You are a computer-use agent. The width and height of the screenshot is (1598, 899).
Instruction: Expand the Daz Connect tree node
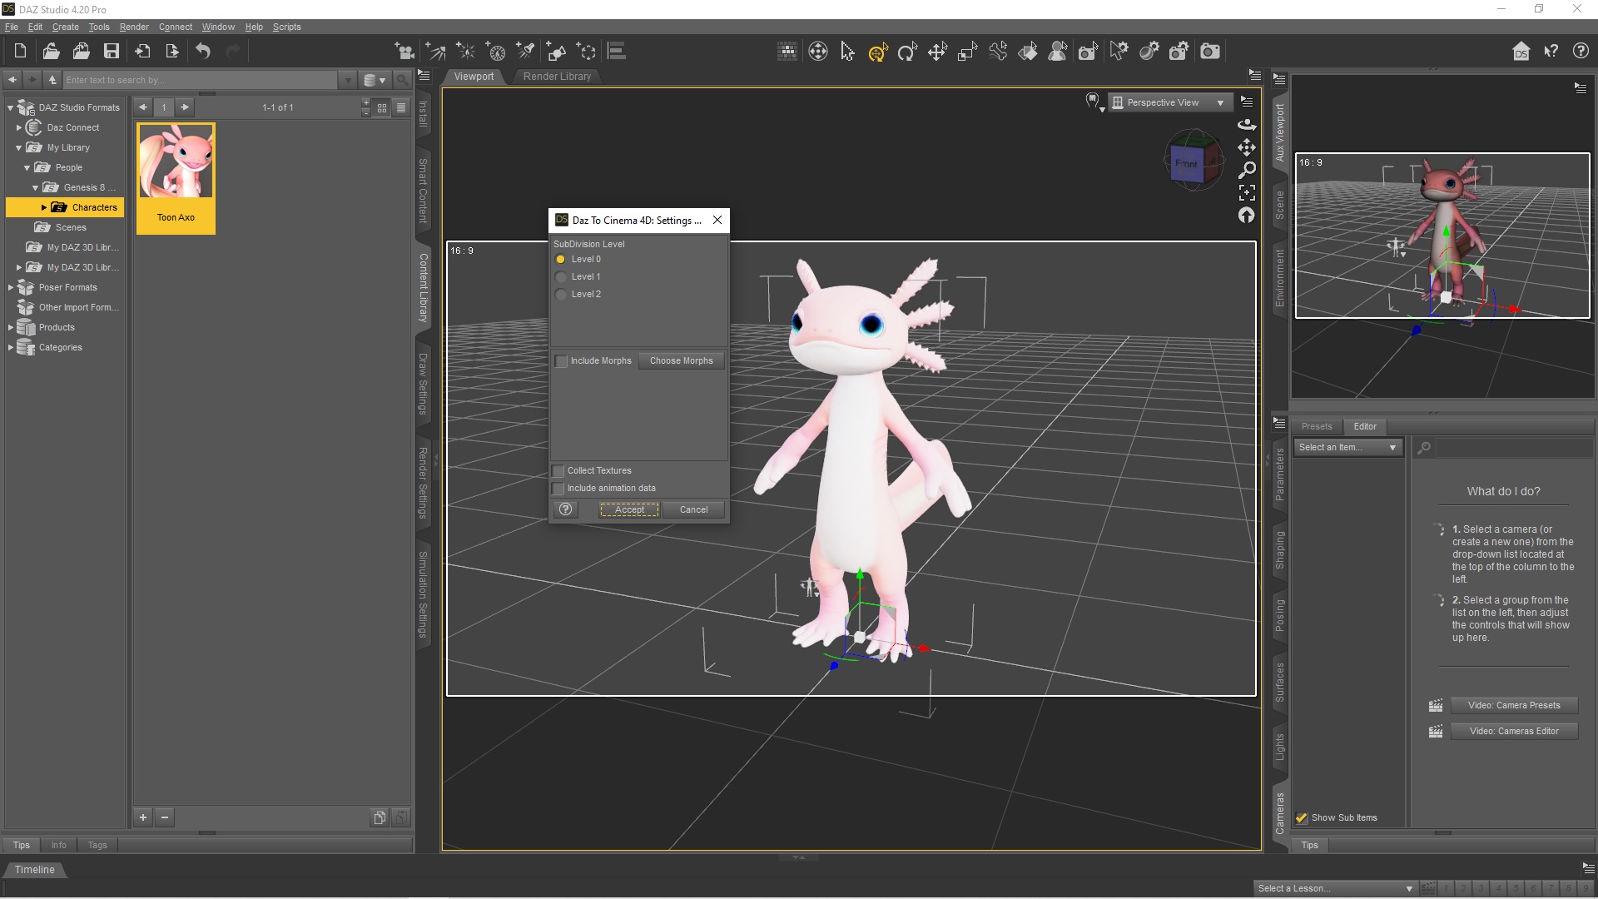18,128
